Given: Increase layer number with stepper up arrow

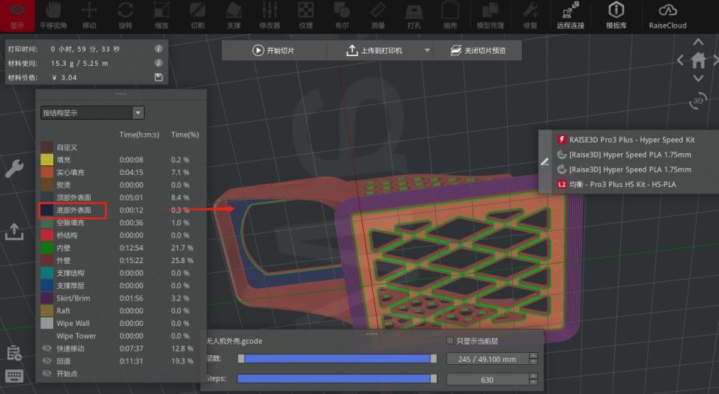Looking at the screenshot, I should [533, 356].
